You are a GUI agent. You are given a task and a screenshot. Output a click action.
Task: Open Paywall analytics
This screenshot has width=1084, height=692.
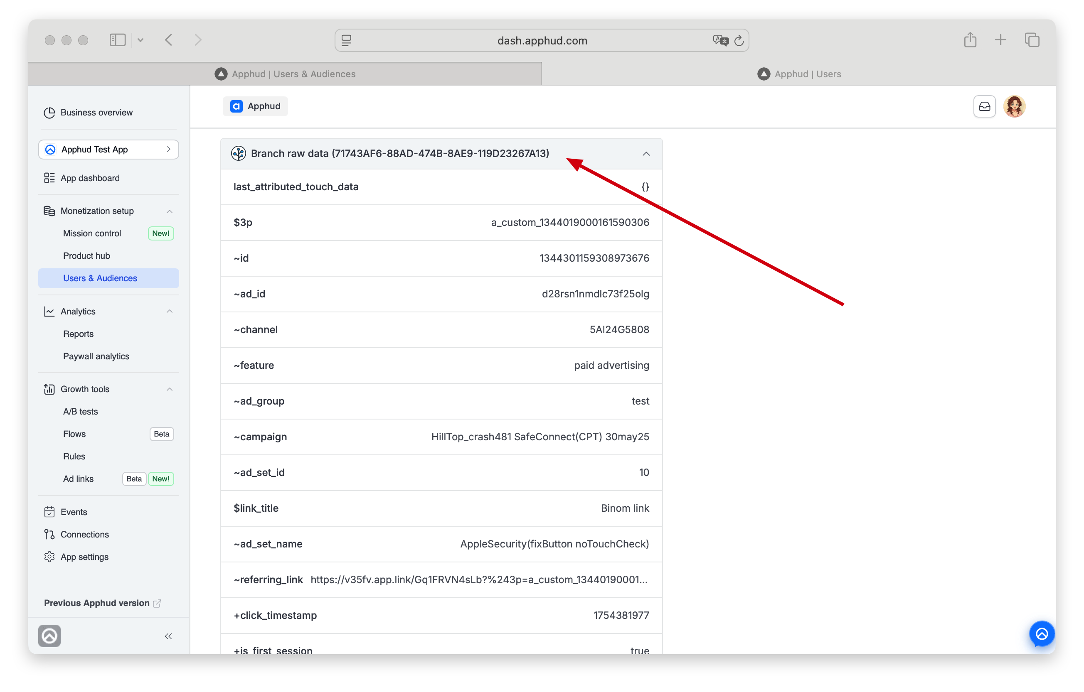click(x=96, y=356)
